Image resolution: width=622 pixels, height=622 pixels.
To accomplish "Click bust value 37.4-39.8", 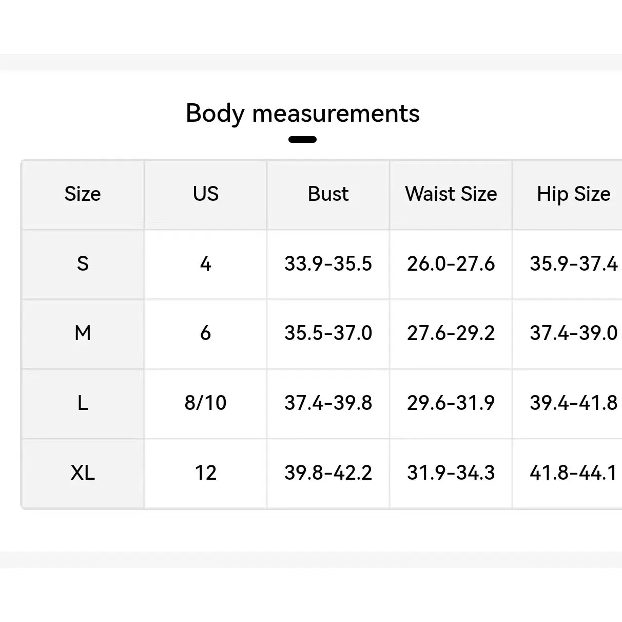I will (328, 403).
